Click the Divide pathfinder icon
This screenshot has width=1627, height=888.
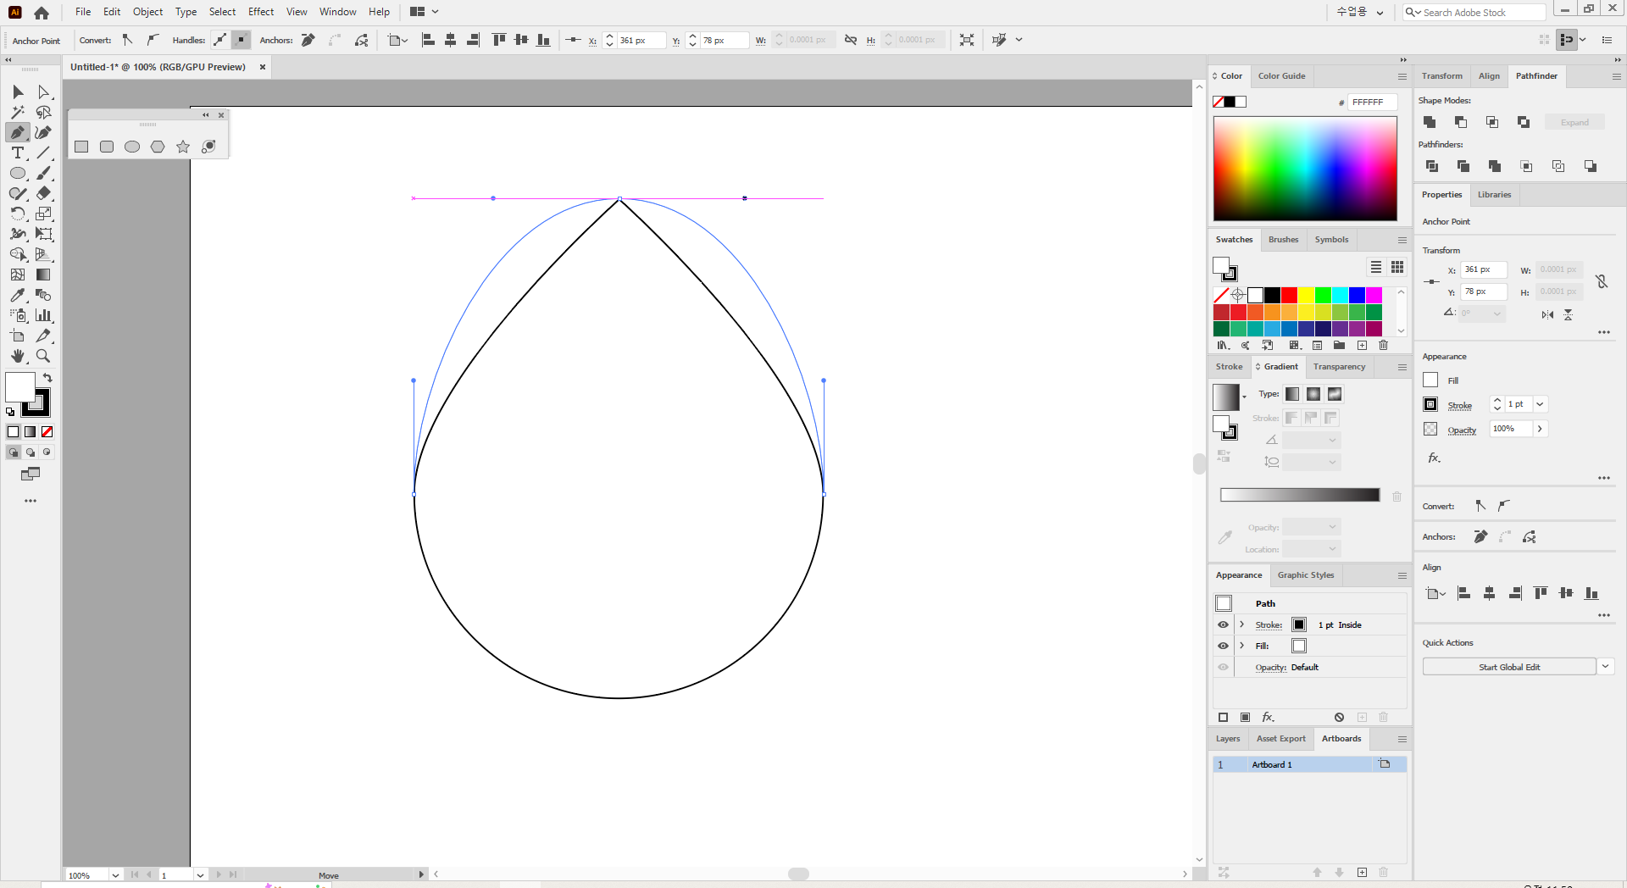click(1432, 166)
